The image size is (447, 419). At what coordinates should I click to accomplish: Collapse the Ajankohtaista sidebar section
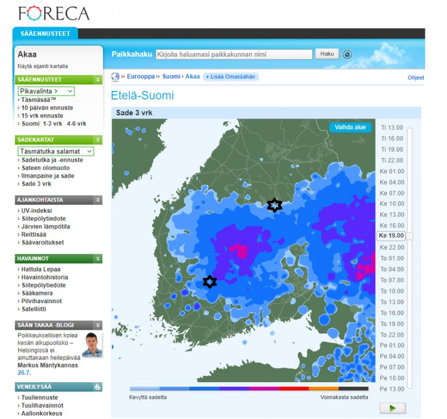(98, 200)
